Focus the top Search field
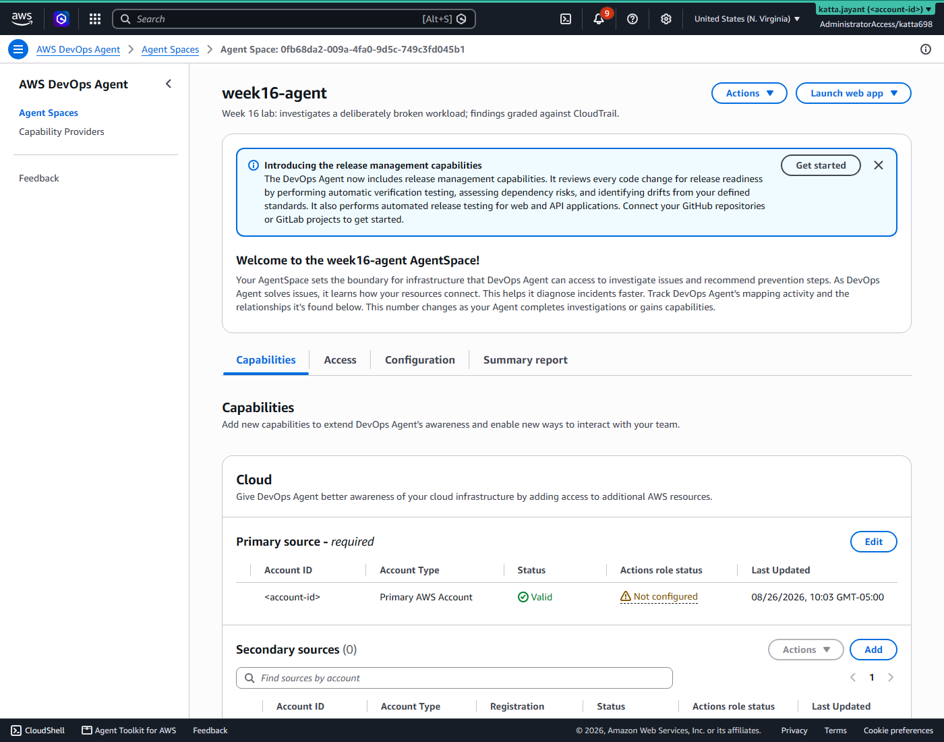 click(x=294, y=19)
